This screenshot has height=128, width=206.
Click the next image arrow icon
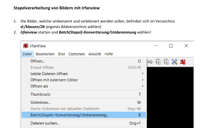150,62
